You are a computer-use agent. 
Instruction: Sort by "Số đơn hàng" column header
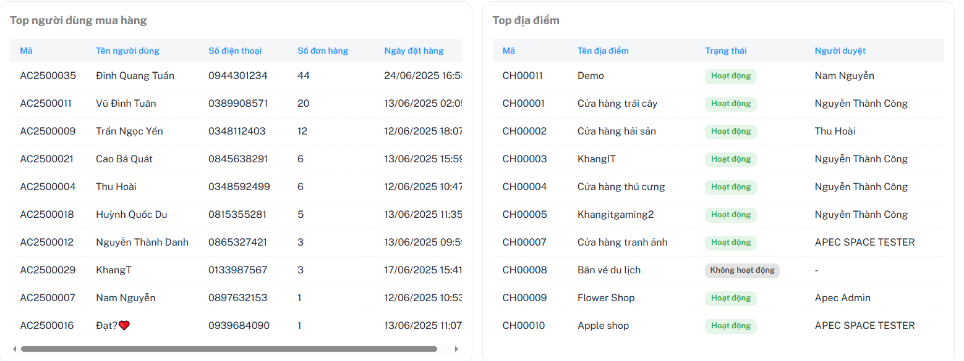click(x=323, y=51)
